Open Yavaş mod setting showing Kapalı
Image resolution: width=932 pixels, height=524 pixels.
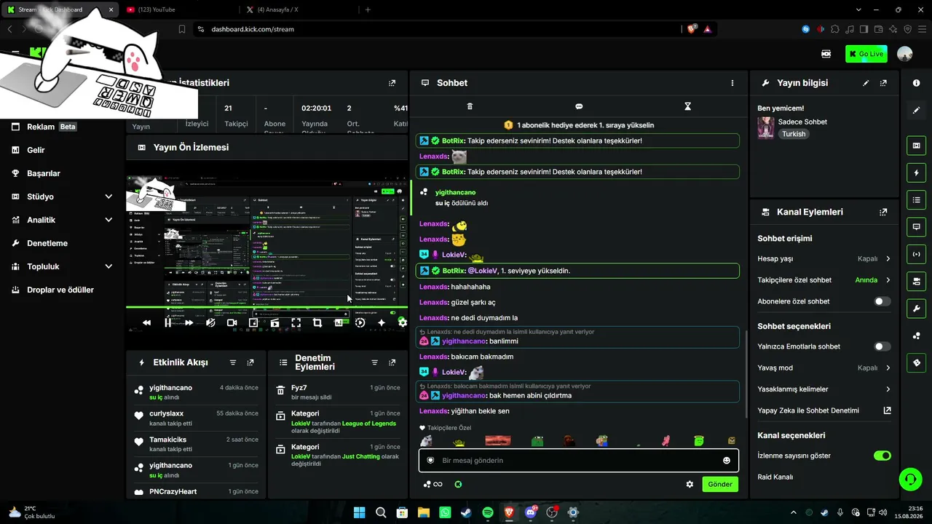click(824, 368)
